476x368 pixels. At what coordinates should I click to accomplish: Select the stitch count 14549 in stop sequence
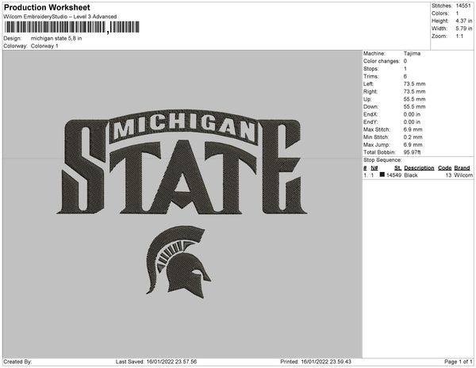point(393,175)
